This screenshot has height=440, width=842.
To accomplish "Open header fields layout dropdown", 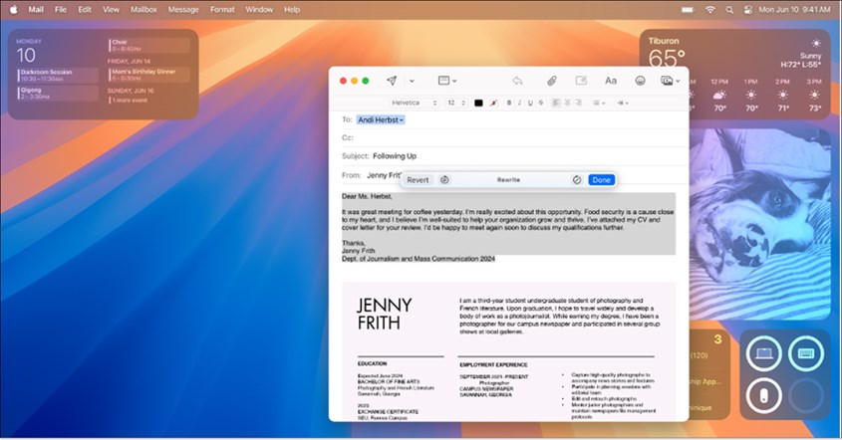I will [x=446, y=81].
